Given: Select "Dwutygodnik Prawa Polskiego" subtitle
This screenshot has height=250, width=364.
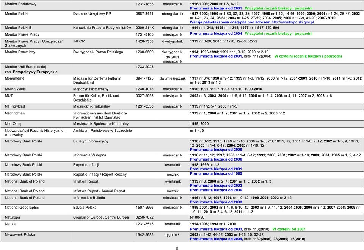Looking at the screenshot, I should click(98, 52).
